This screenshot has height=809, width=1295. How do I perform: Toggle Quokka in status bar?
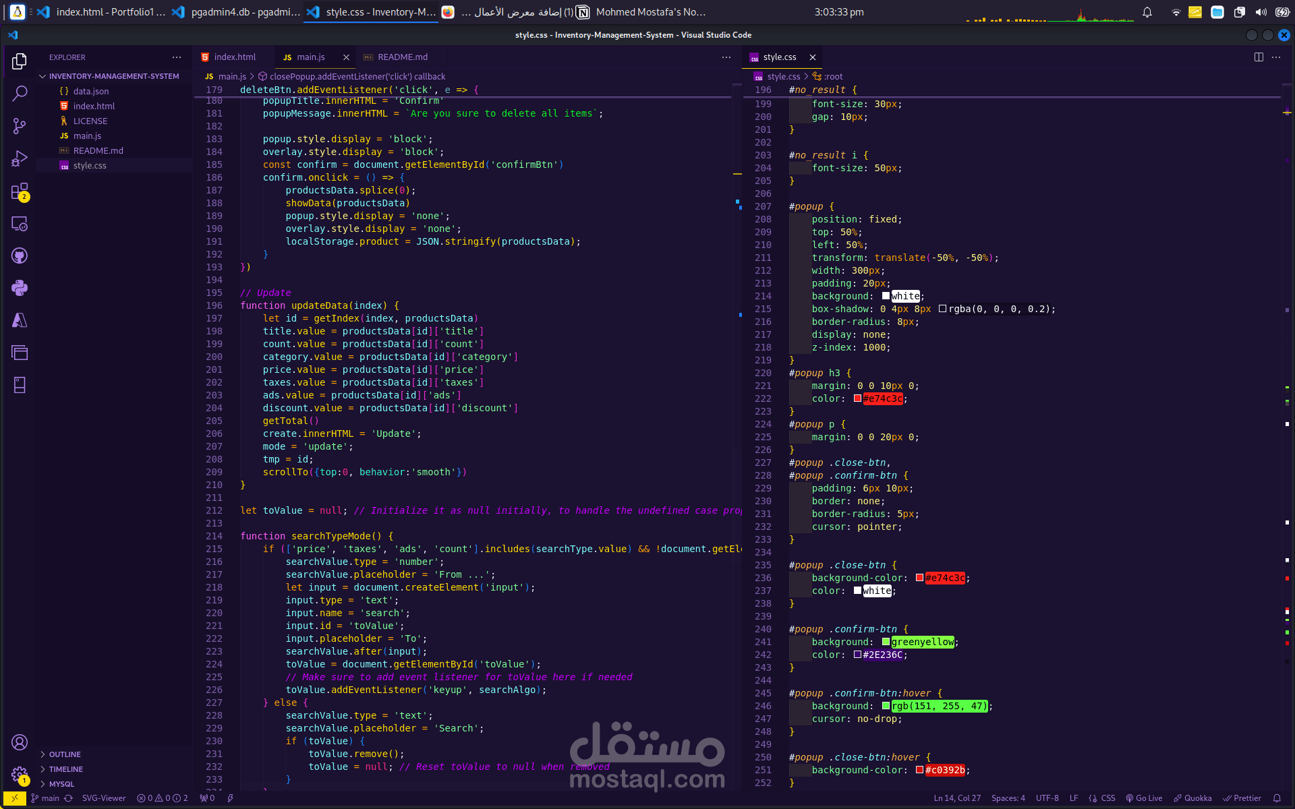1192,798
